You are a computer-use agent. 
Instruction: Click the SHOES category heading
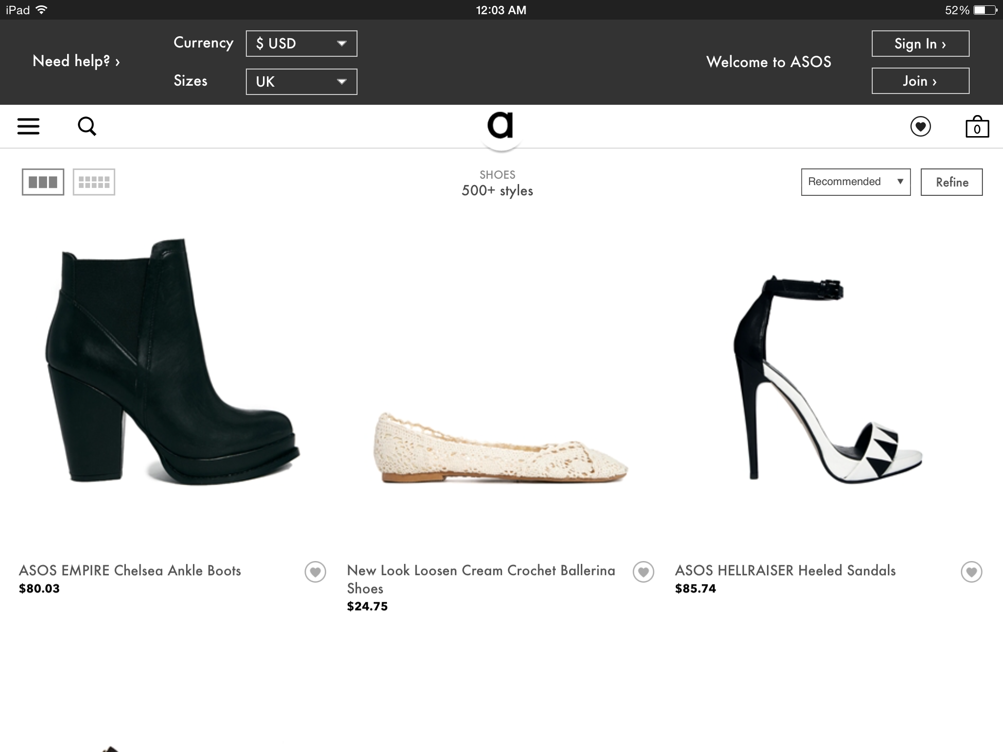[x=498, y=175]
